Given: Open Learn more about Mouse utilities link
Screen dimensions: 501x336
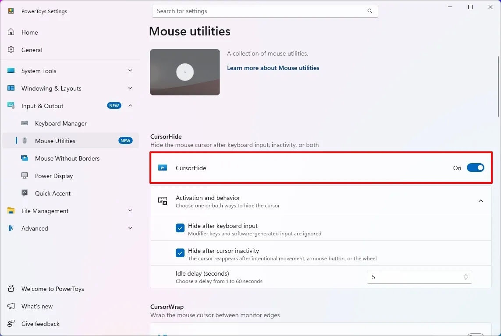Looking at the screenshot, I should click(x=273, y=68).
